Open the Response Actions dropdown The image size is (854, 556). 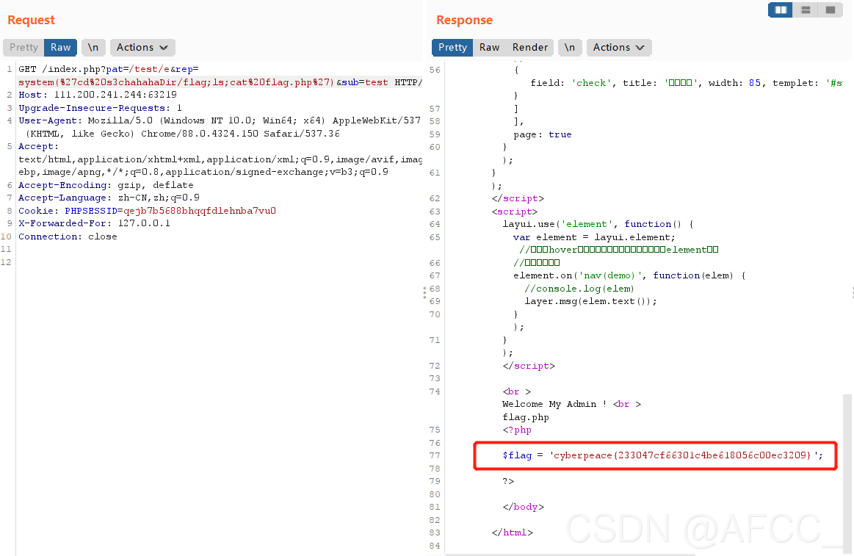[x=619, y=48]
